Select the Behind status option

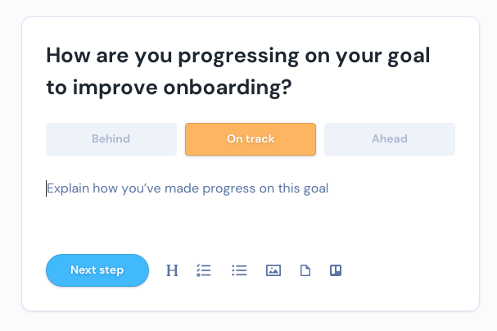(x=111, y=139)
